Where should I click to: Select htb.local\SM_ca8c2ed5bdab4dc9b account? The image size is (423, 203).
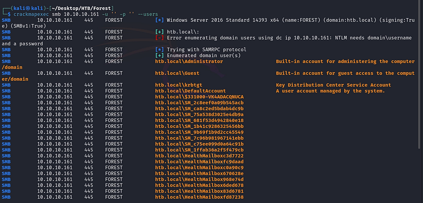point(199,109)
